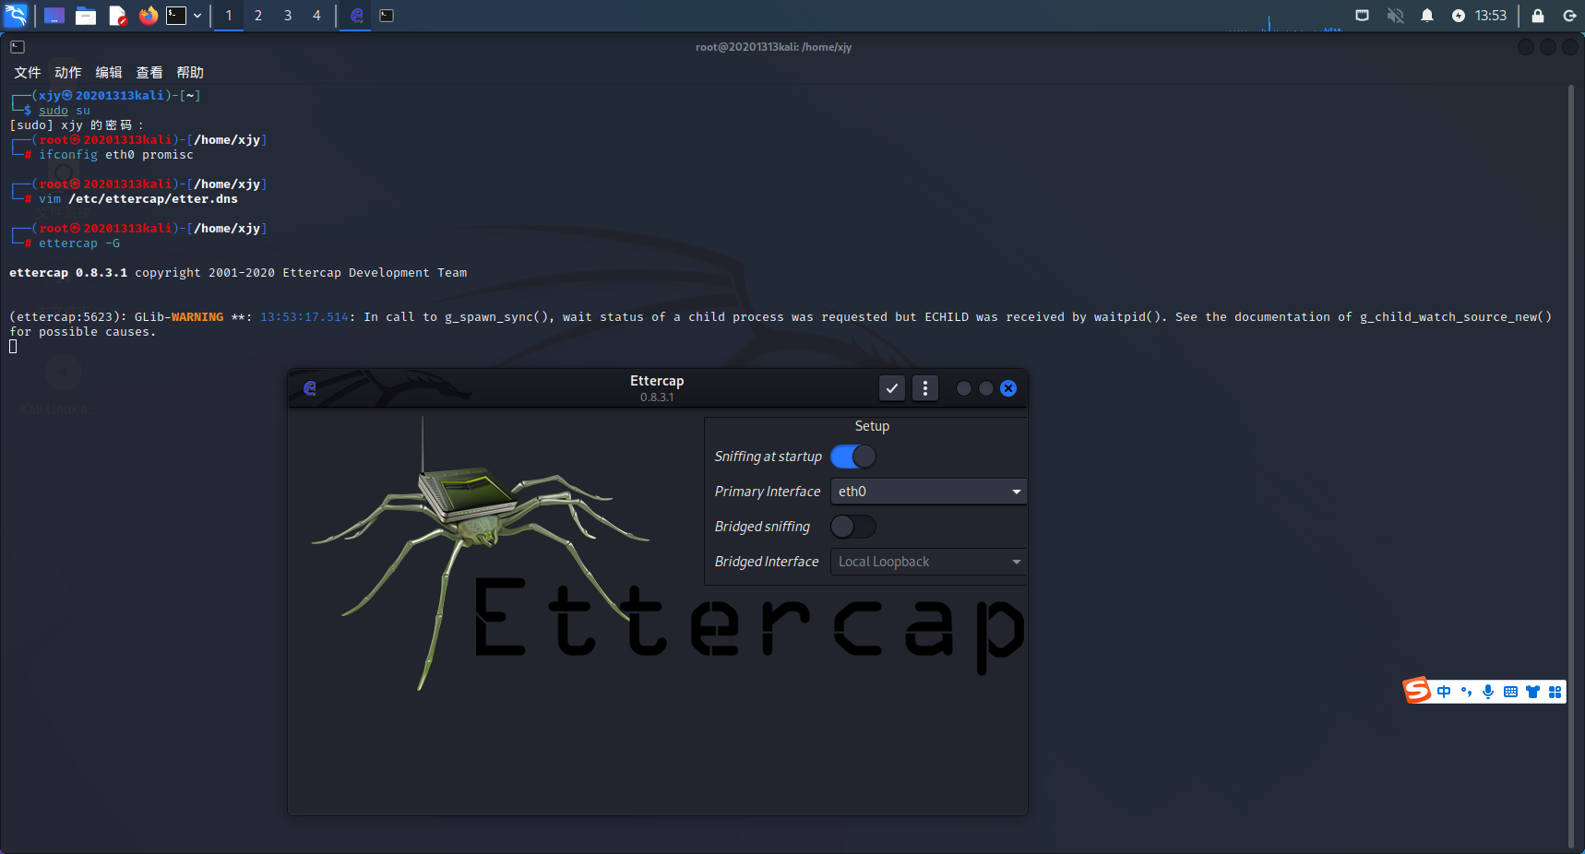The height and width of the screenshot is (854, 1585).
Task: Open the terminal emulator launcher
Action: point(176,16)
